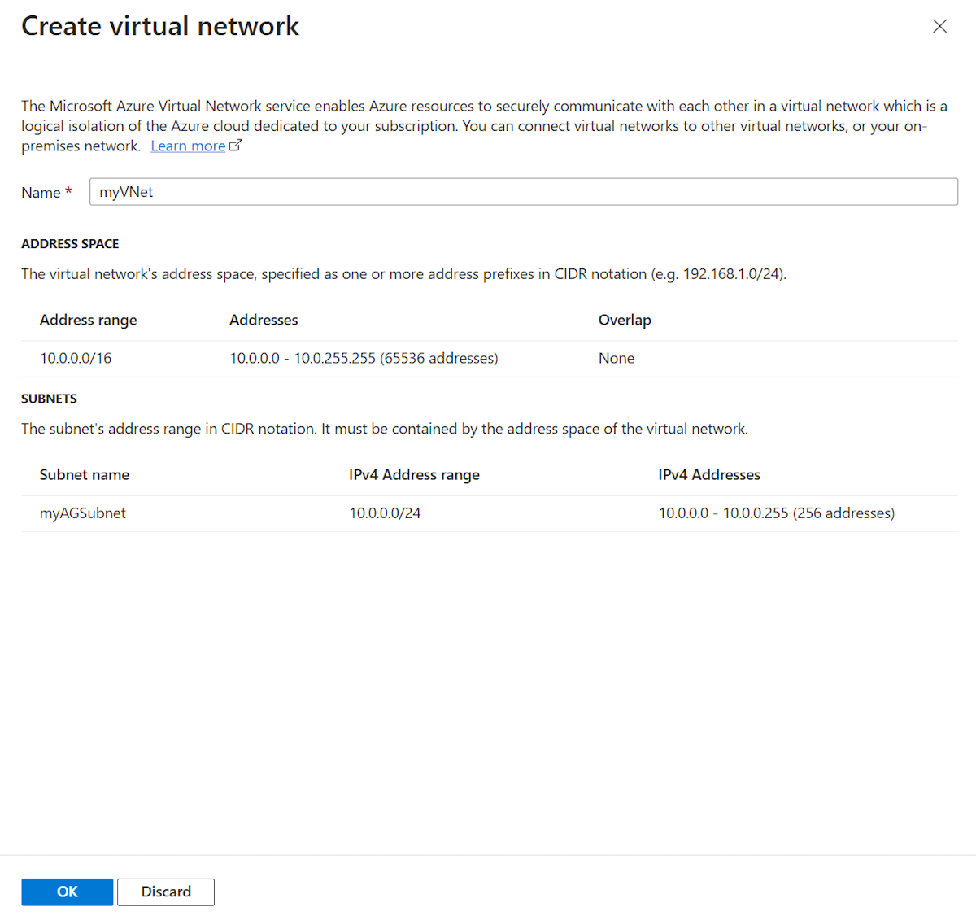Select the myAGSubnet subnet name
The image size is (976, 916).
tap(83, 513)
